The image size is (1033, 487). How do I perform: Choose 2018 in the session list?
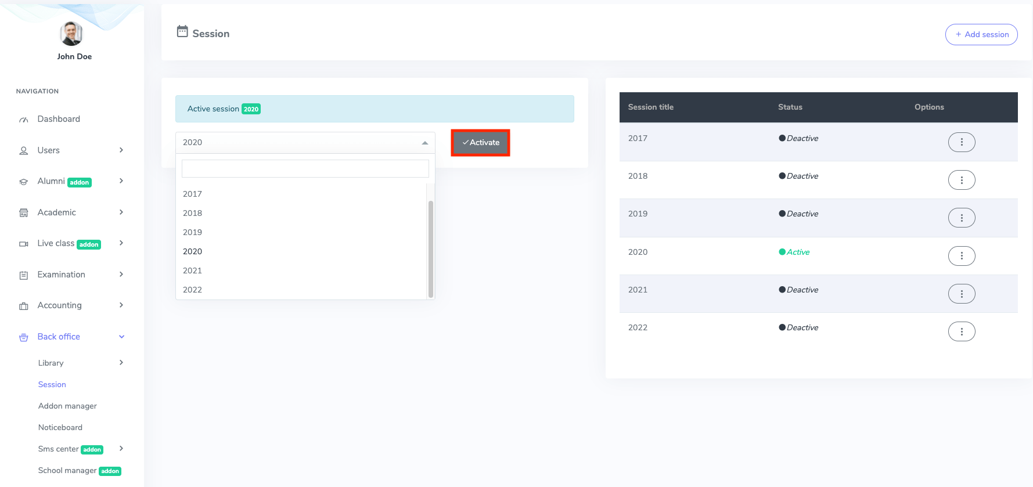pyautogui.click(x=192, y=213)
